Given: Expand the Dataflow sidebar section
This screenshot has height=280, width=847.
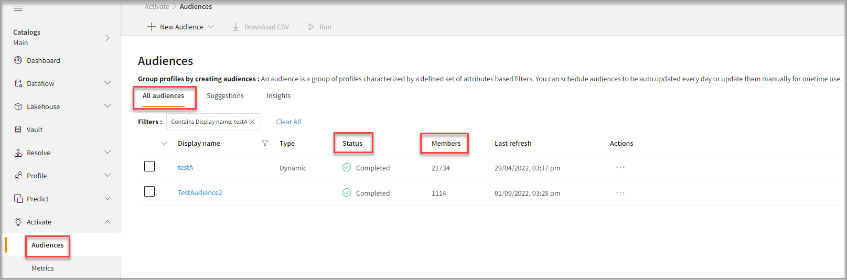Looking at the screenshot, I should (x=108, y=83).
